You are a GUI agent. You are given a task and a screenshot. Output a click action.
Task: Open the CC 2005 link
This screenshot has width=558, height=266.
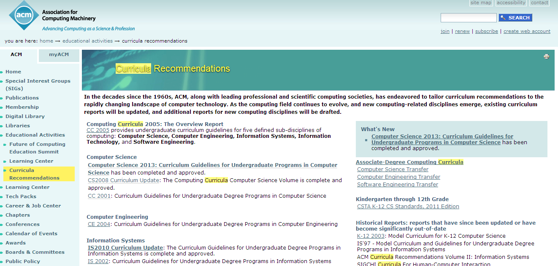tap(98, 130)
